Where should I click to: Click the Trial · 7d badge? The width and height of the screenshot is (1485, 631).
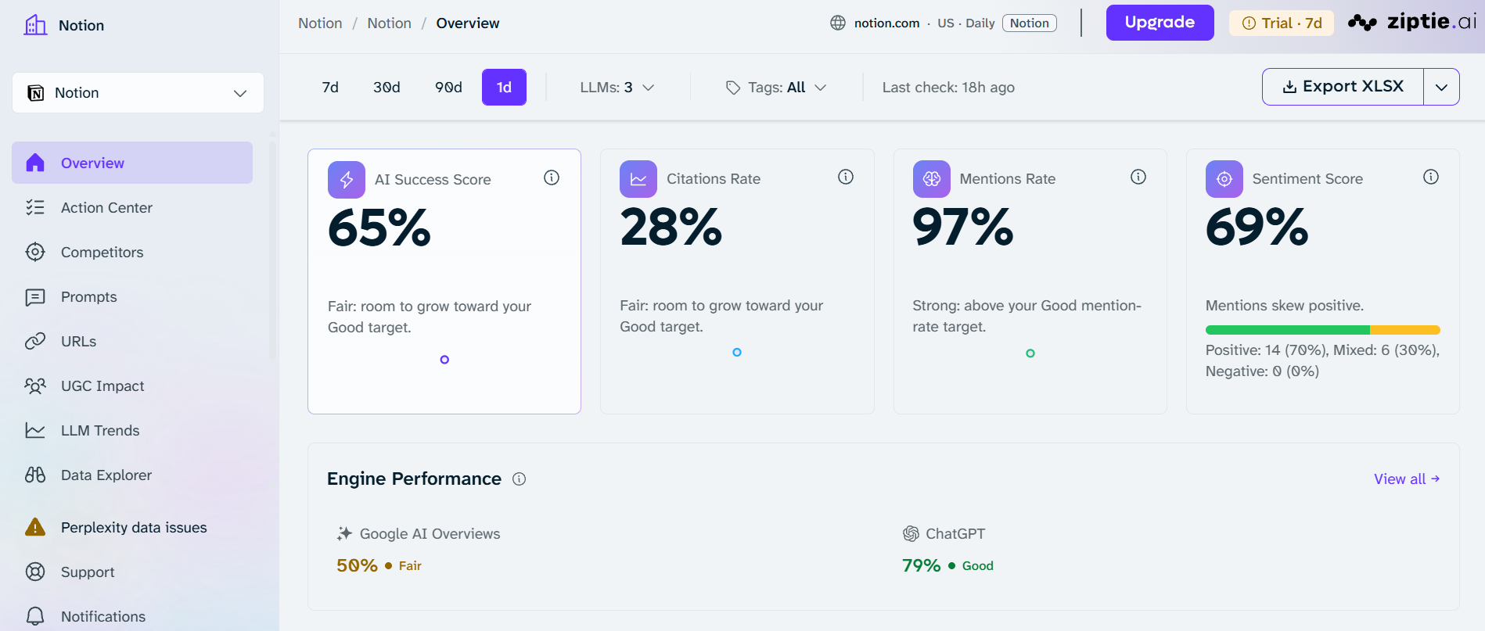[x=1282, y=23]
